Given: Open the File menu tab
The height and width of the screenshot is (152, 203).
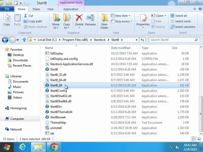Looking at the screenshot, I should [7, 9].
